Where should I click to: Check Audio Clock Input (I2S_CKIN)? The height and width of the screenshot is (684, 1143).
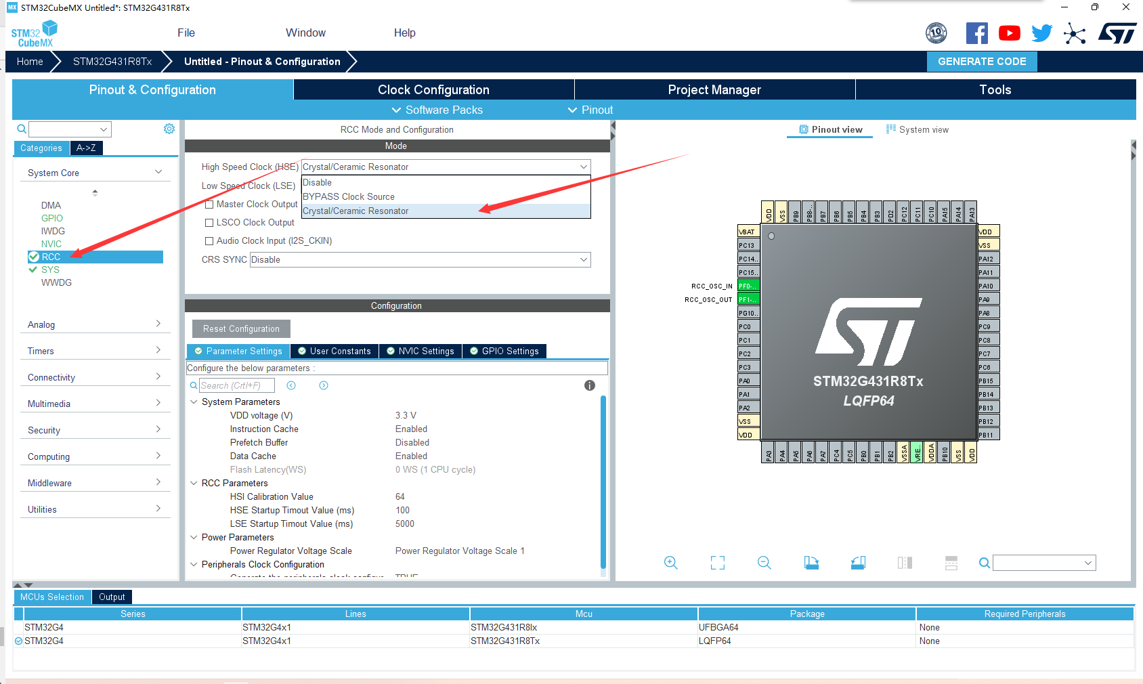tap(209, 240)
